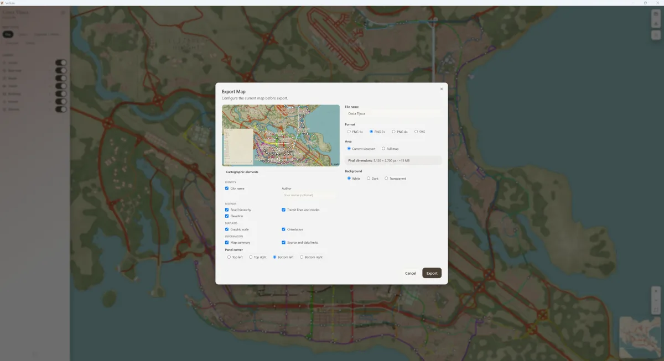Screen dimensions: 664x361
Task: Click the export map preview image
Action: 281,135
